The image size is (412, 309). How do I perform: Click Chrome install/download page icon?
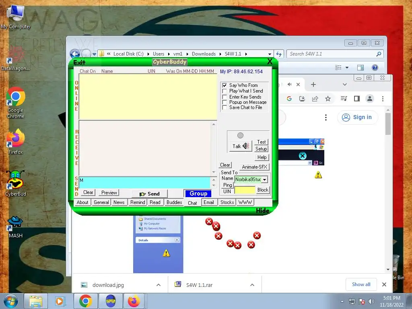click(x=302, y=99)
